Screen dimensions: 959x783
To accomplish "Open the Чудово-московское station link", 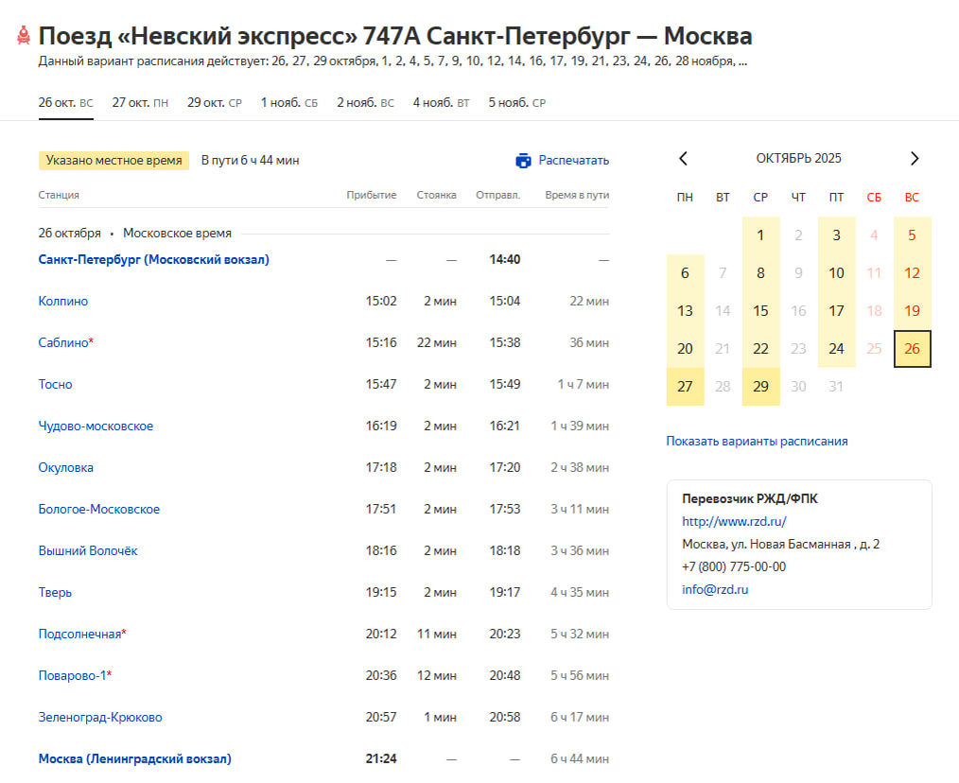I will (x=96, y=426).
